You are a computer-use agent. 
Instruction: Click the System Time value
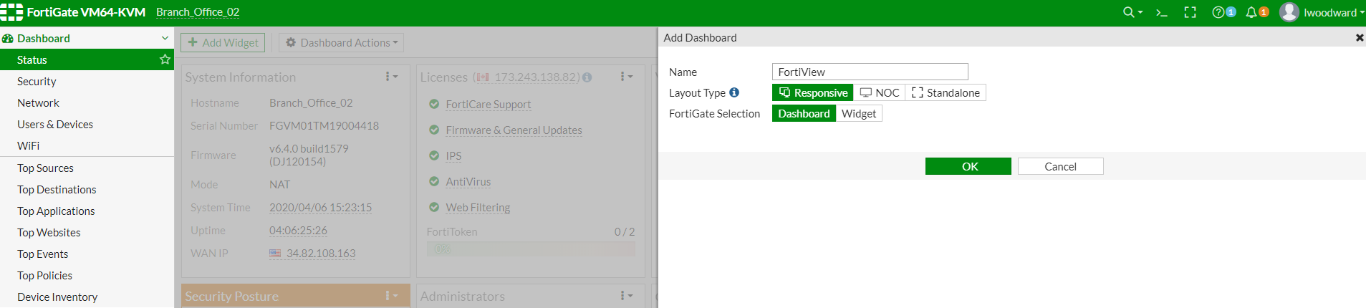pos(320,208)
